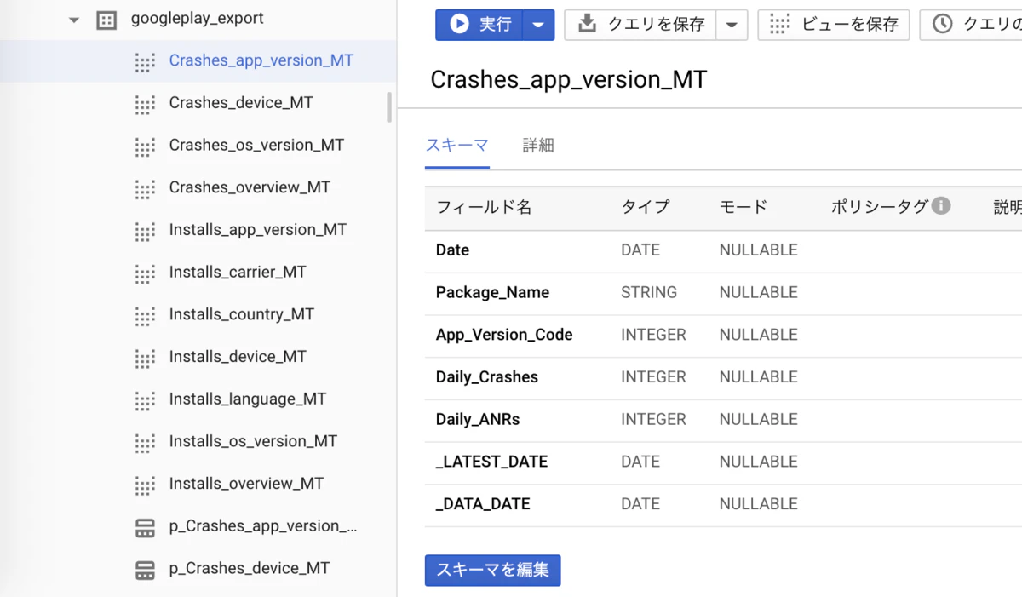Image resolution: width=1022 pixels, height=597 pixels.
Task: Click the Crashes_app_version_MT table icon
Action: 145,61
